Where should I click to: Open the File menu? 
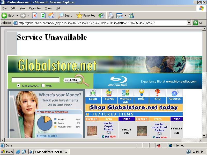click(4, 8)
